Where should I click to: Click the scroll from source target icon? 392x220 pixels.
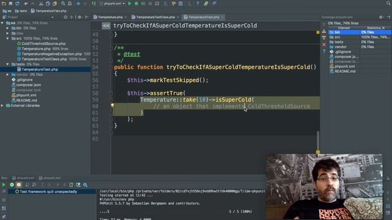[x=66, y=17]
